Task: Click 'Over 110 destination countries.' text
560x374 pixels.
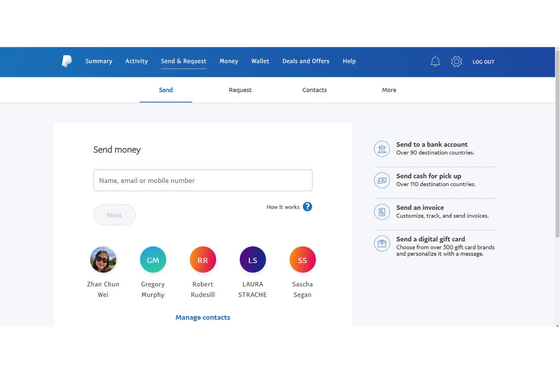Action: (436, 184)
